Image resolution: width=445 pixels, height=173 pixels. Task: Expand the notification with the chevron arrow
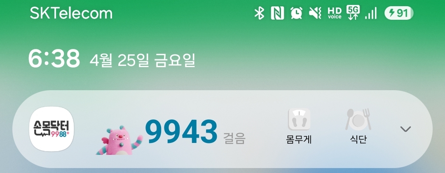pos(405,129)
